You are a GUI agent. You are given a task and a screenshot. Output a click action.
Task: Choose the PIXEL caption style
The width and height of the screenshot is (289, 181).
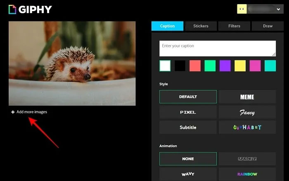click(188, 112)
